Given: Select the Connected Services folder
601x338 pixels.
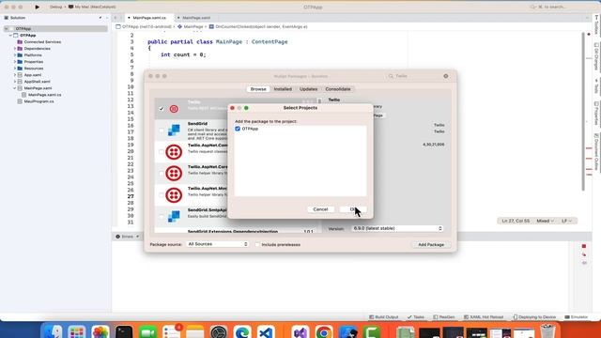Looking at the screenshot, I should tap(42, 41).
